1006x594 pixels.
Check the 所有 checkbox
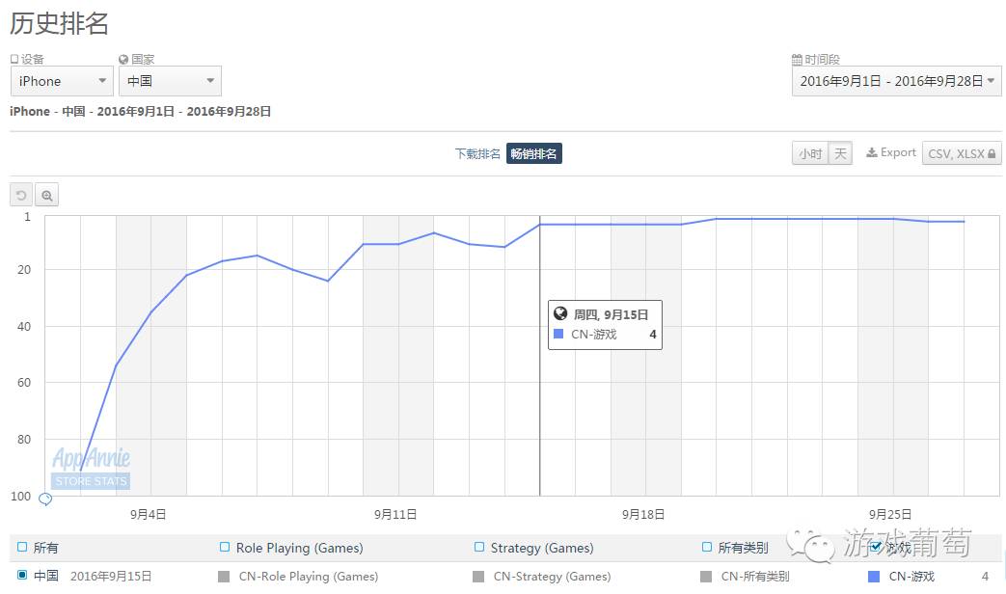point(22,547)
